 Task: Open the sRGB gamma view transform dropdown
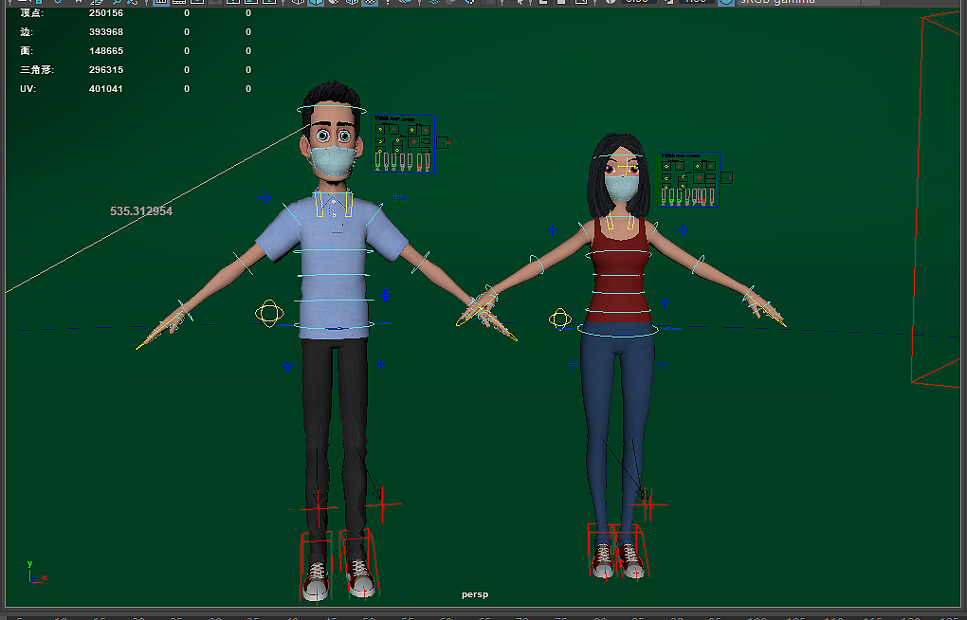point(809,3)
